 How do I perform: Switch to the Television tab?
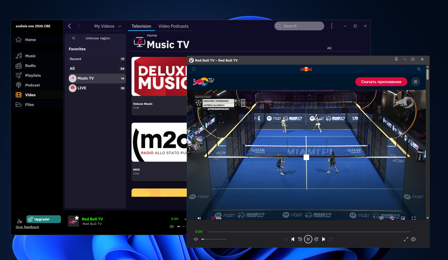141,26
